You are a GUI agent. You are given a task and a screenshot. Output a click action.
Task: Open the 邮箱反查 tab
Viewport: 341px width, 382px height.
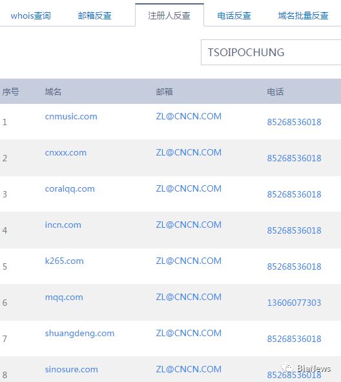click(x=95, y=16)
